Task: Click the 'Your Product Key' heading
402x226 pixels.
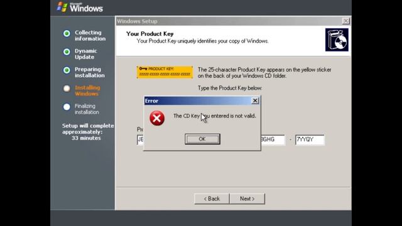Action: [x=149, y=34]
